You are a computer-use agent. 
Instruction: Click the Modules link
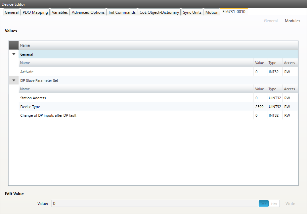[x=292, y=21]
